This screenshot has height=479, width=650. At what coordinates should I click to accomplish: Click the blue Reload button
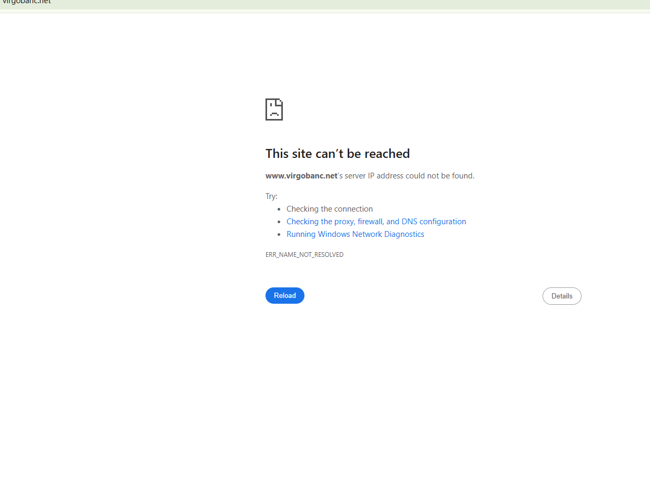coord(284,295)
